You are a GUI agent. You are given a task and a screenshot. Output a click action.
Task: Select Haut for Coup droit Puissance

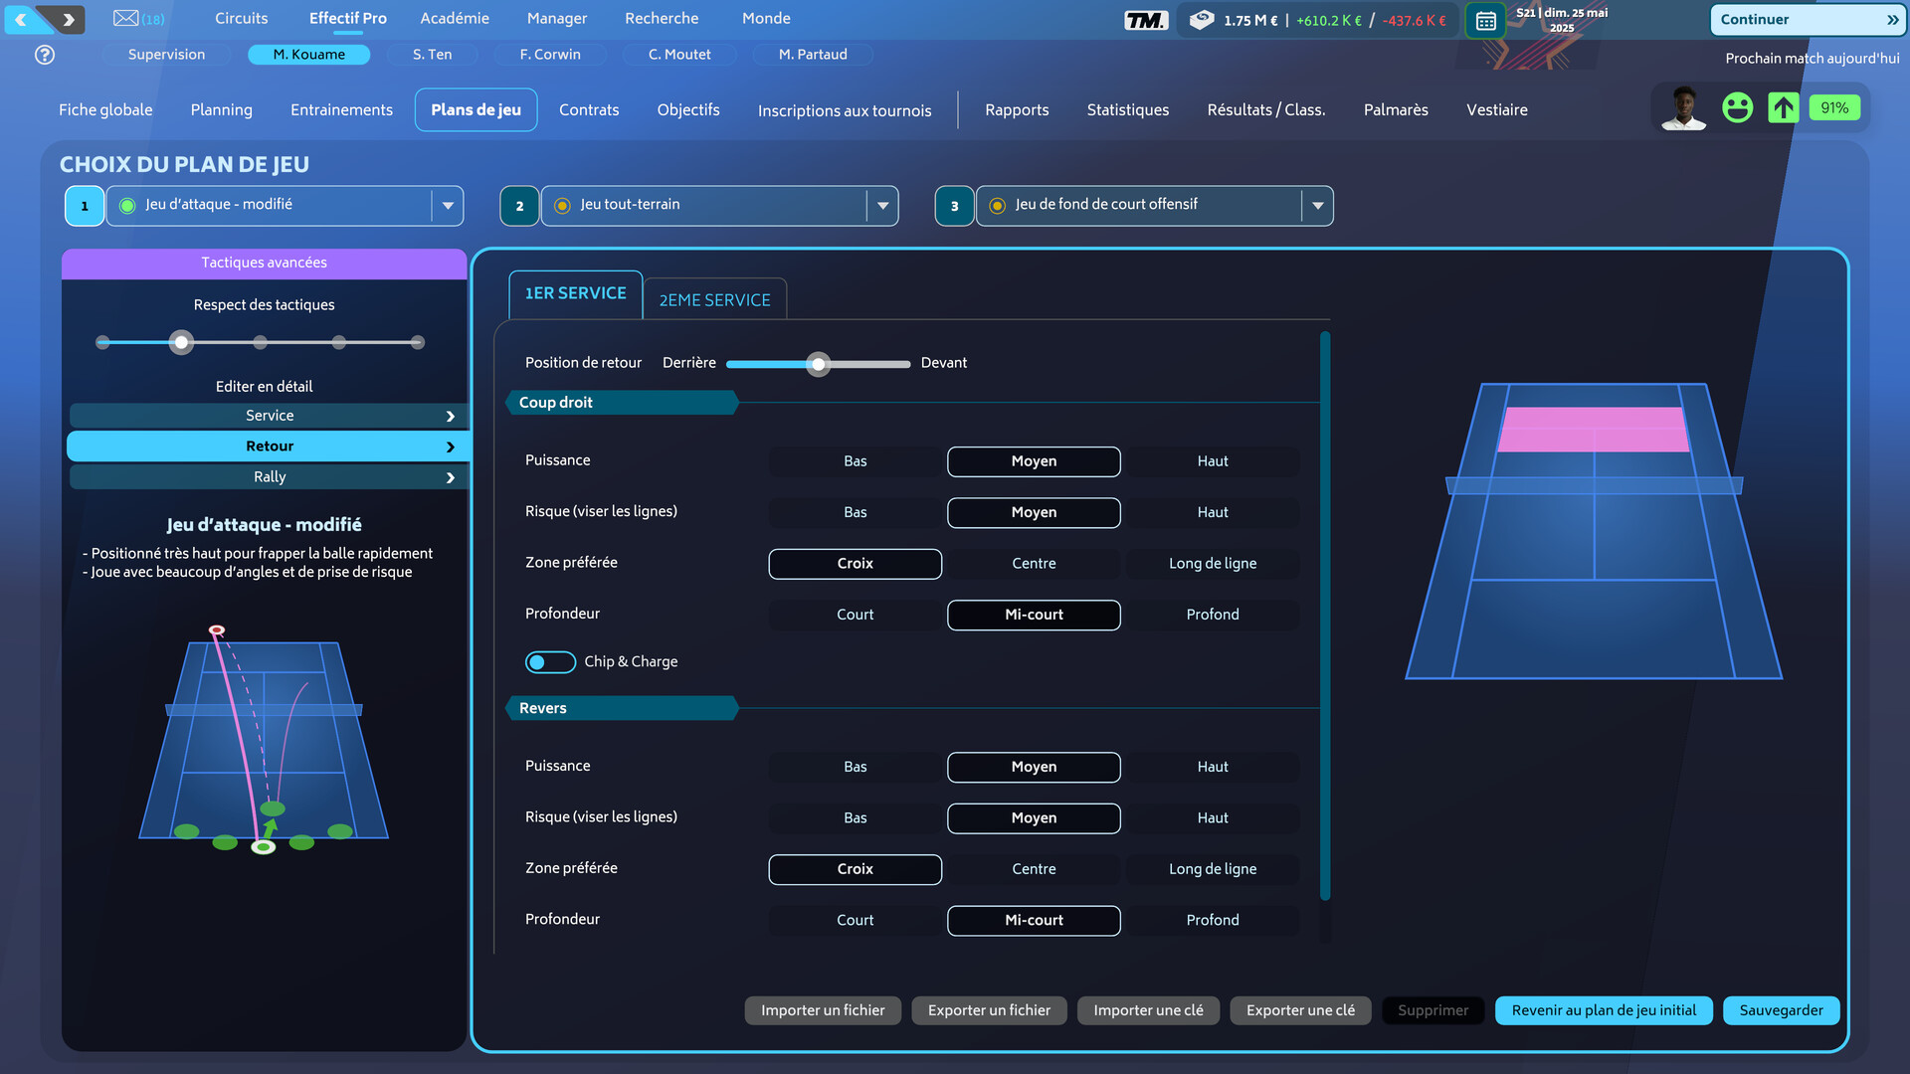tap(1212, 461)
